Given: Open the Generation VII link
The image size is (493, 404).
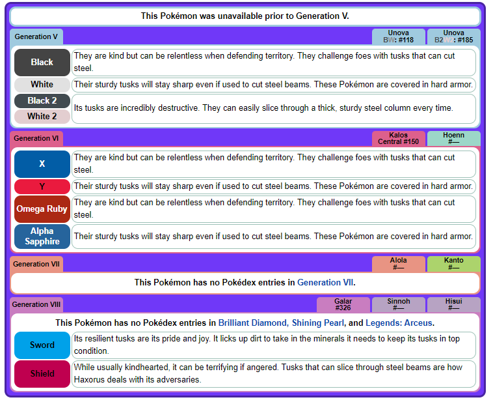Looking at the screenshot, I should 325,282.
